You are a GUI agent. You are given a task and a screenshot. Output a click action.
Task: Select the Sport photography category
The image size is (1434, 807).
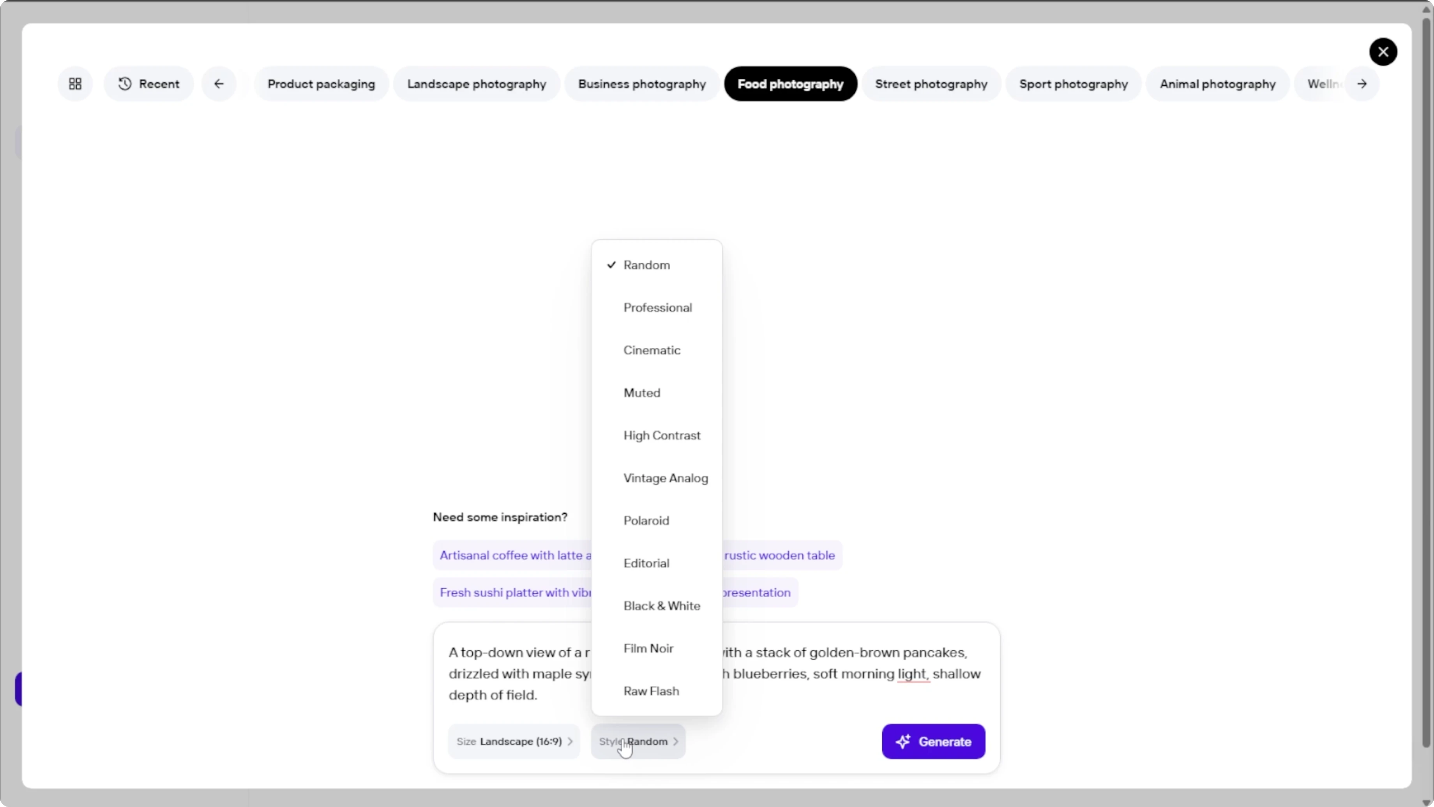point(1073,83)
